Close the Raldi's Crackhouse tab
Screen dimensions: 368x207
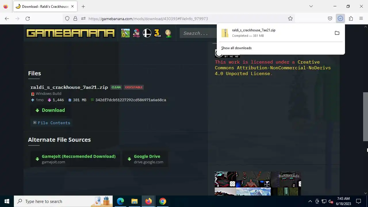[72, 6]
